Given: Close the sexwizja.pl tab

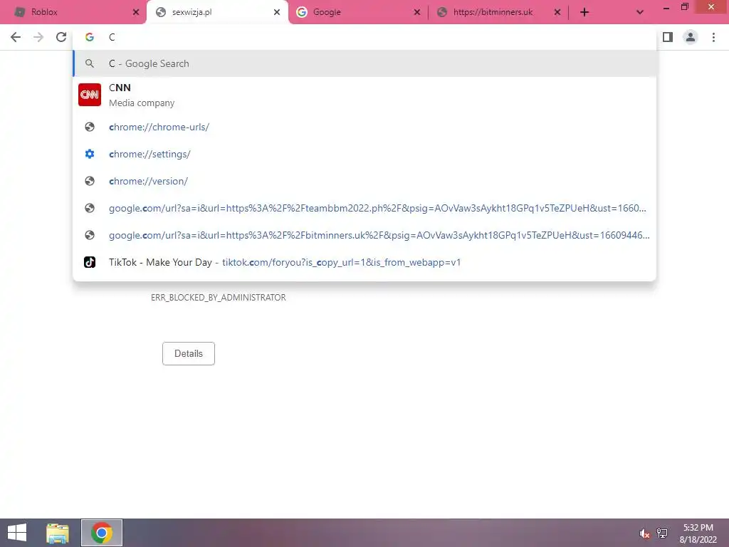Looking at the screenshot, I should tap(277, 13).
